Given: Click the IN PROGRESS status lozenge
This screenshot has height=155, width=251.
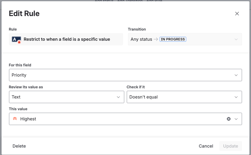Looking at the screenshot, I should [173, 40].
